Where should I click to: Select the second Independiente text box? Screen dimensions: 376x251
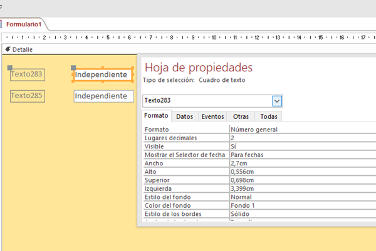coord(103,96)
